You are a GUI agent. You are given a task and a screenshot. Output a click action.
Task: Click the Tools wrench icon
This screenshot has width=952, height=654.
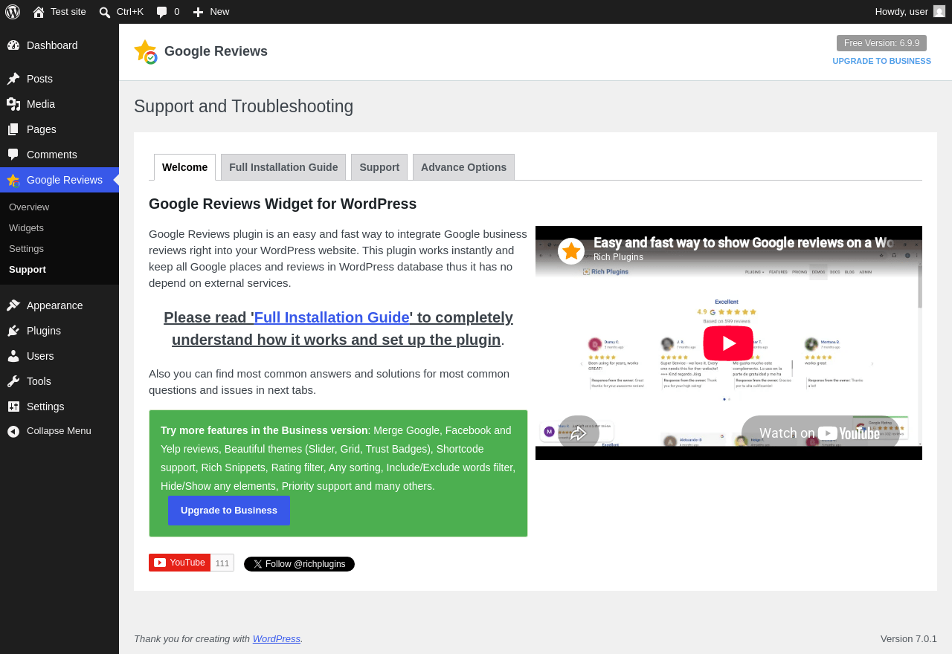click(x=13, y=381)
